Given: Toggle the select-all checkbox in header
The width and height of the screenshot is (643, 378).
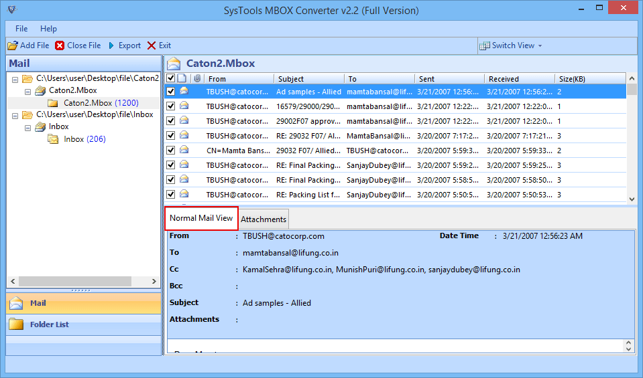Looking at the screenshot, I should [170, 78].
